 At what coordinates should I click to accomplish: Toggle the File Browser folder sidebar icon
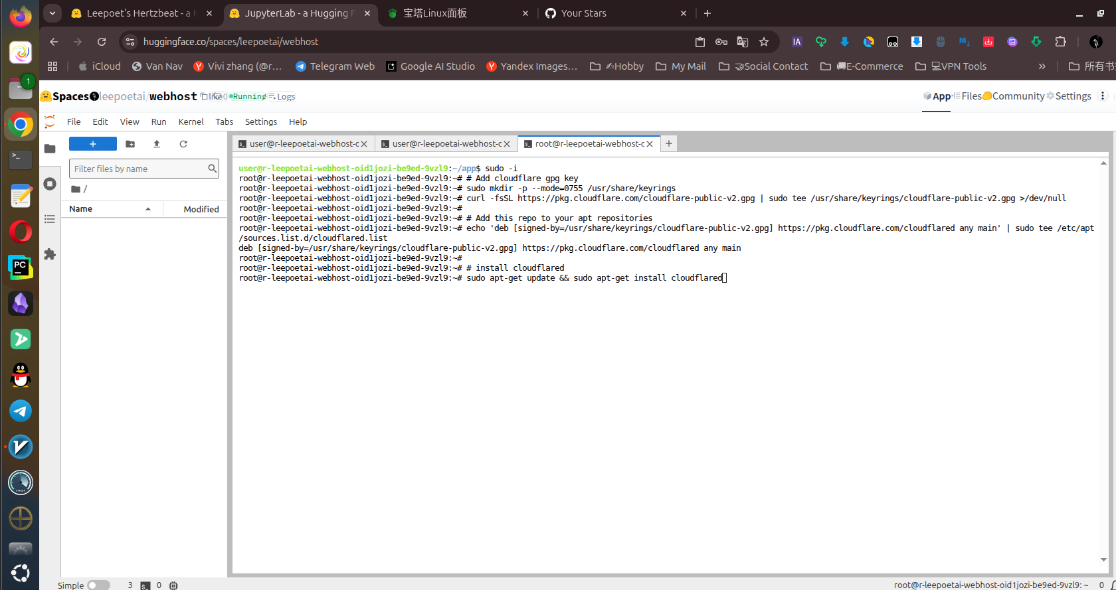(50, 149)
